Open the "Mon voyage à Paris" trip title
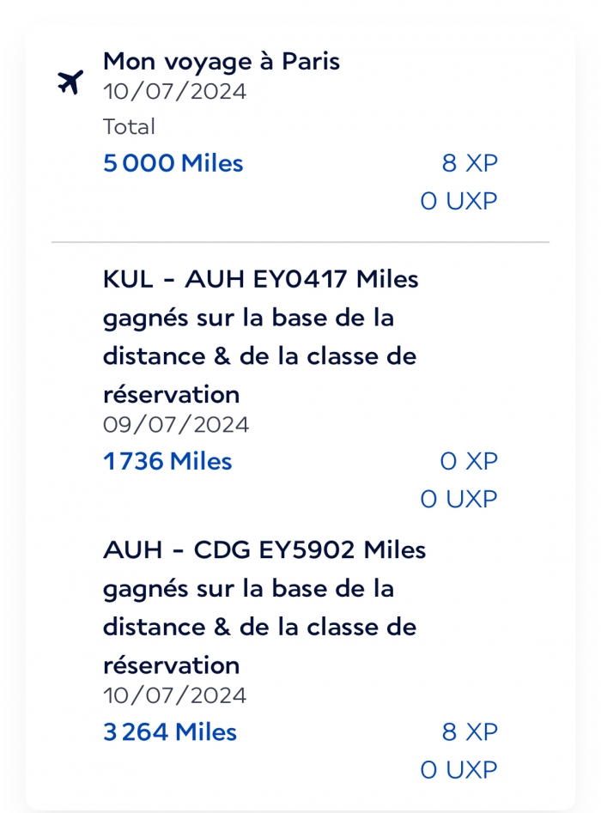 222,62
